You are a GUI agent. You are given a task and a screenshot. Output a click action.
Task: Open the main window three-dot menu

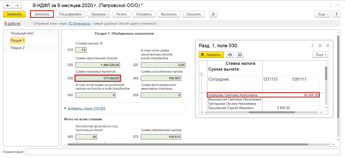click(331, 5)
